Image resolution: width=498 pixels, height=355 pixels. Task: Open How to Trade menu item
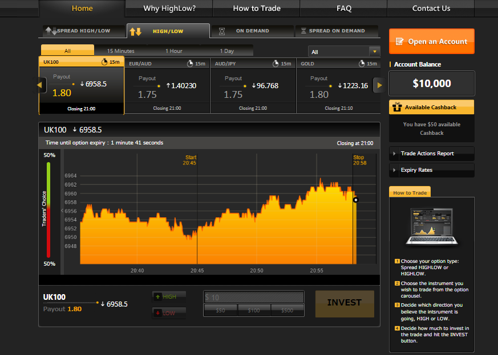257,8
